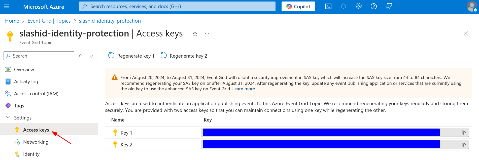Open the more actions ellipsis menu
This screenshot has width=479, height=160.
(x=207, y=33)
